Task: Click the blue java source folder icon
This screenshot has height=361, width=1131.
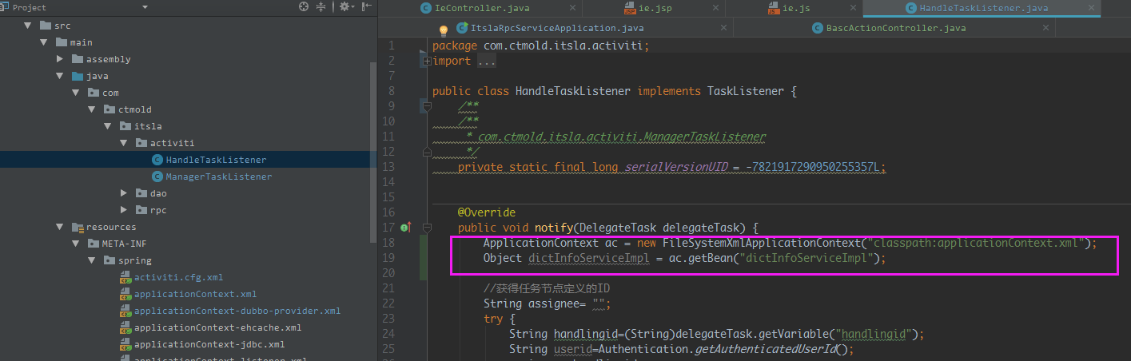Action: click(x=78, y=76)
